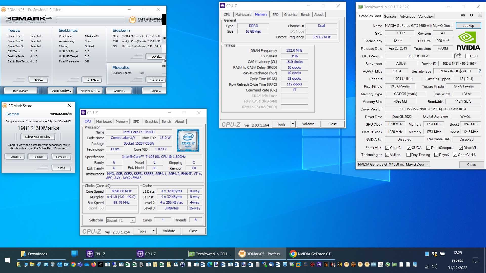Click the Graphs button in 3DMark05
486x273 pixels.
tap(119, 91)
